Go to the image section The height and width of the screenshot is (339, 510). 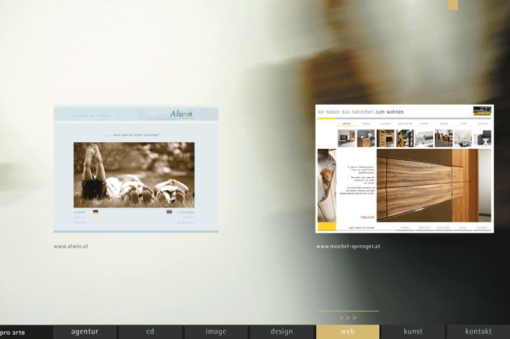coord(216,331)
